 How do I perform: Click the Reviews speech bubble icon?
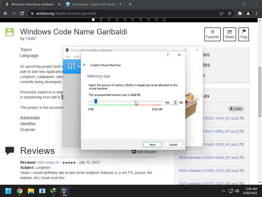[9, 151]
